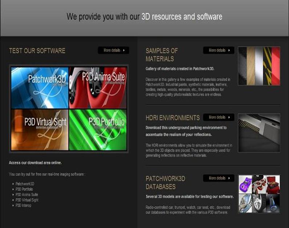The height and width of the screenshot is (228, 289).
Task: Click 'Several 3D models are available' text
Action: (190, 196)
